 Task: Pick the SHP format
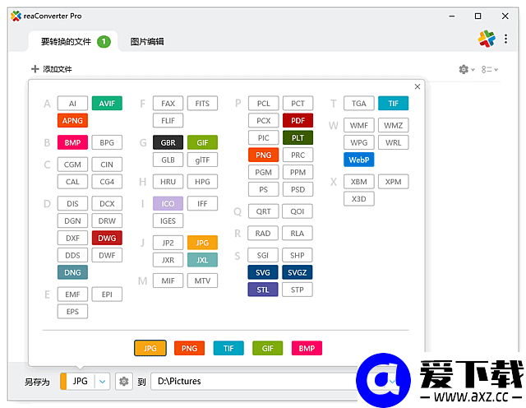click(x=298, y=255)
